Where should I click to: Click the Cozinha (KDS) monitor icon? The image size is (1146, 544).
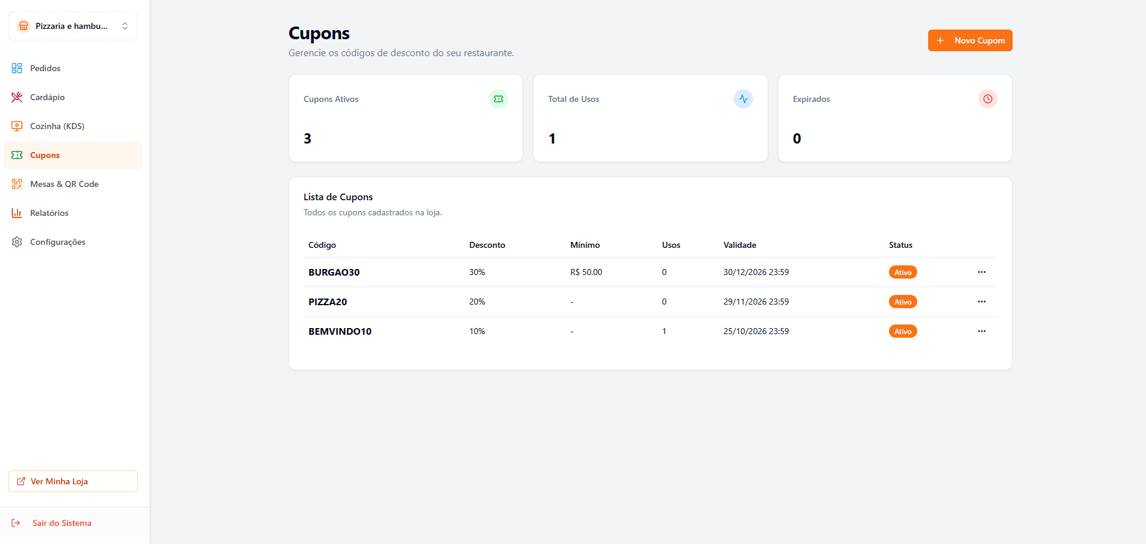pos(17,126)
